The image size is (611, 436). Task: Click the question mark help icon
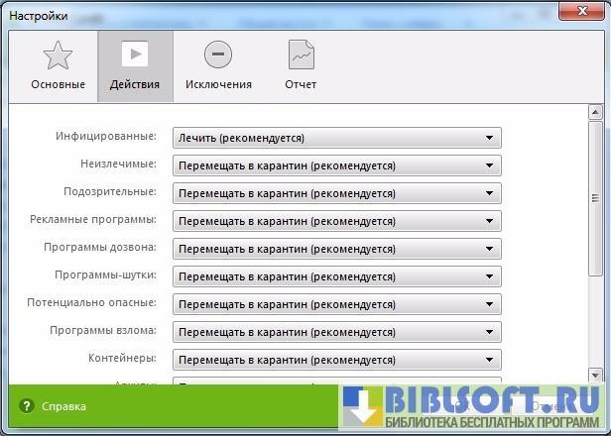click(x=27, y=406)
